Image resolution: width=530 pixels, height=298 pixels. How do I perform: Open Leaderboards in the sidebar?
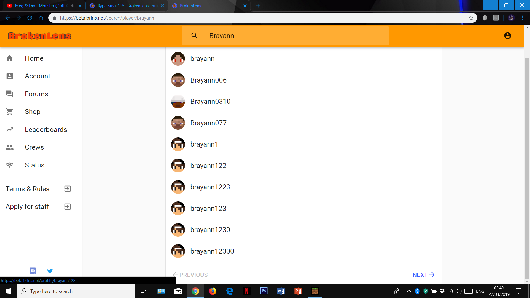pyautogui.click(x=41, y=130)
